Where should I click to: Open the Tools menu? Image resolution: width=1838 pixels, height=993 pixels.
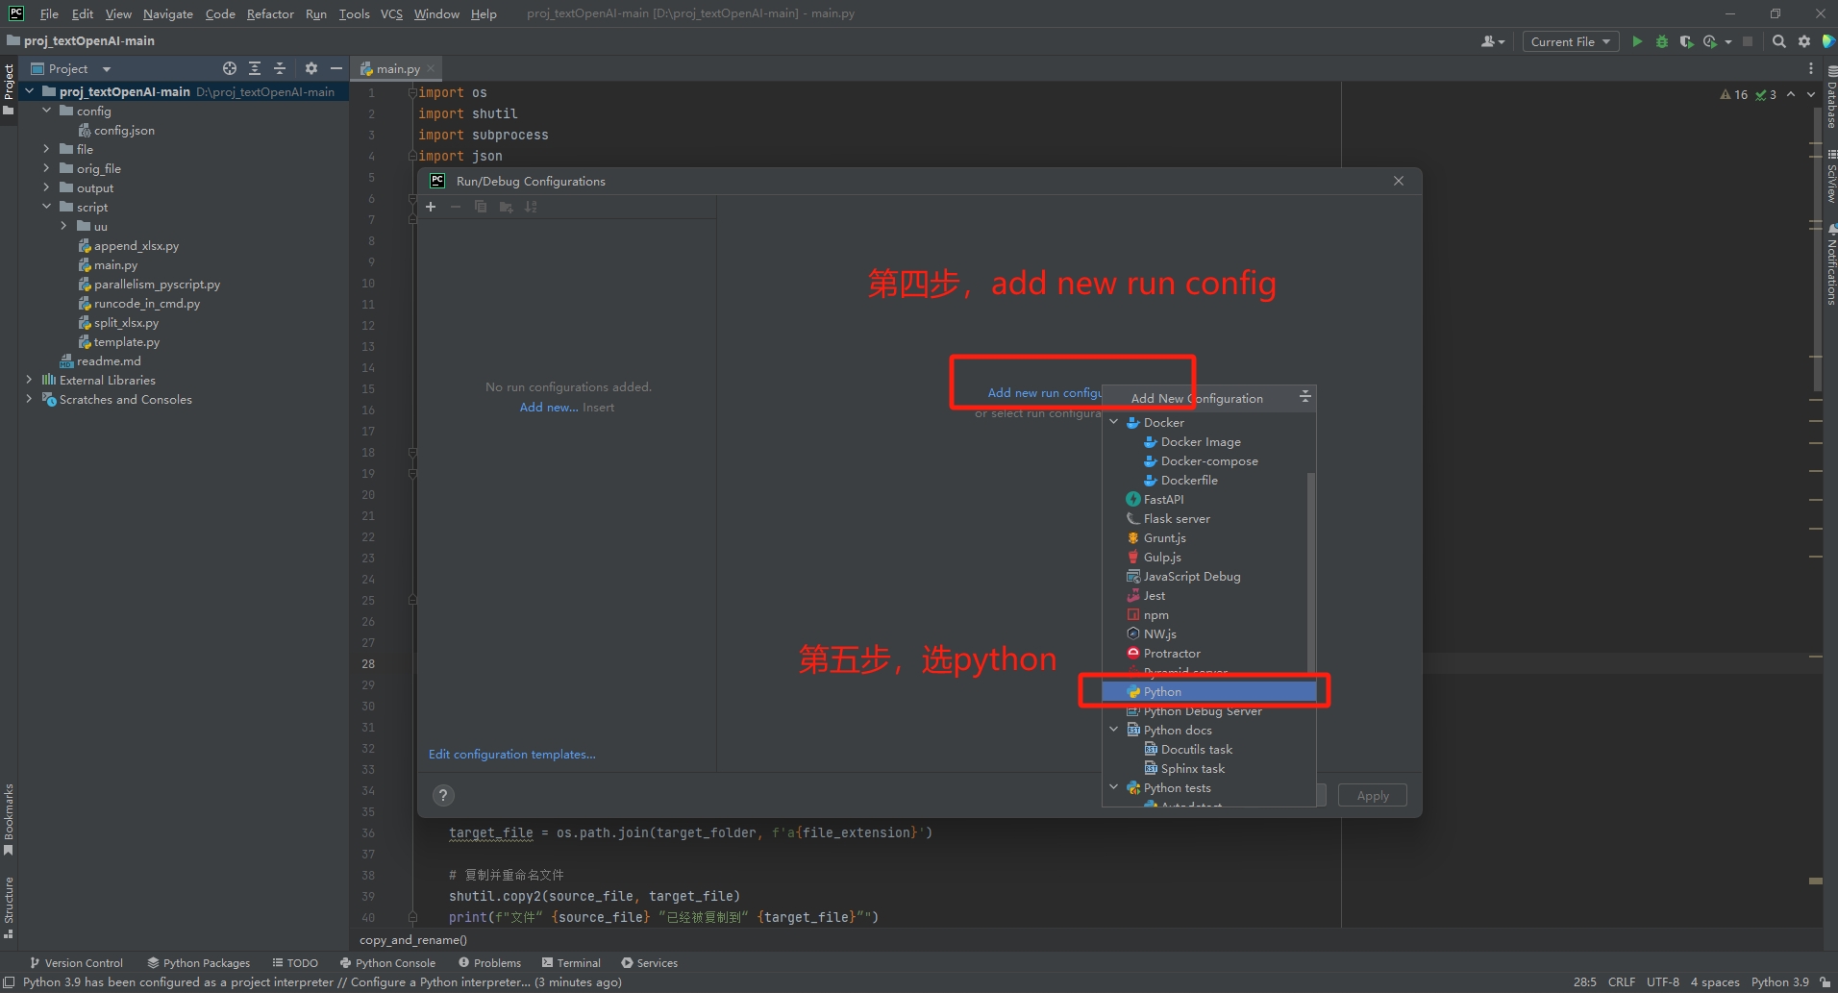pyautogui.click(x=354, y=13)
